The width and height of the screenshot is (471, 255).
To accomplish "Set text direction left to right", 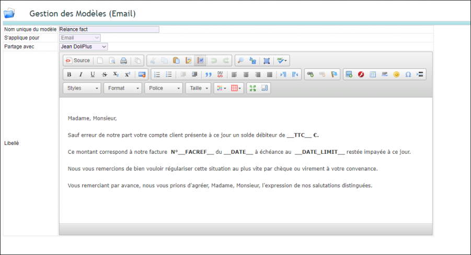I will pyautogui.click(x=283, y=75).
